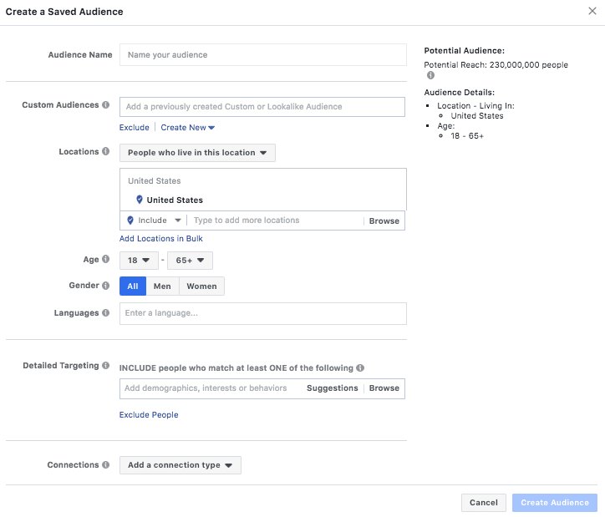Click Add Locations in Bulk link
Viewport: 605px width, 517px height.
(161, 239)
